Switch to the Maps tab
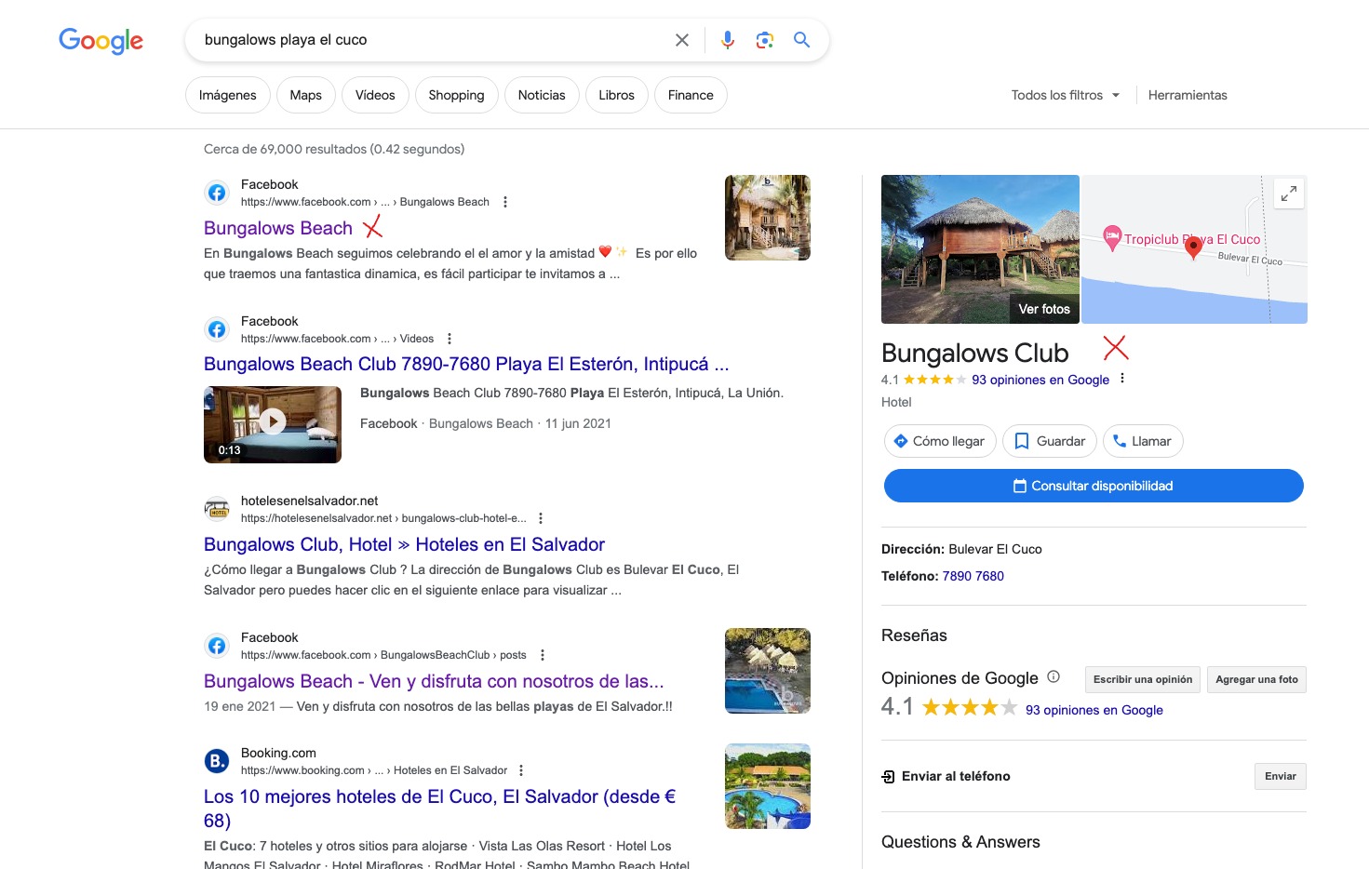Viewport: 1369px width, 869px height. (306, 95)
